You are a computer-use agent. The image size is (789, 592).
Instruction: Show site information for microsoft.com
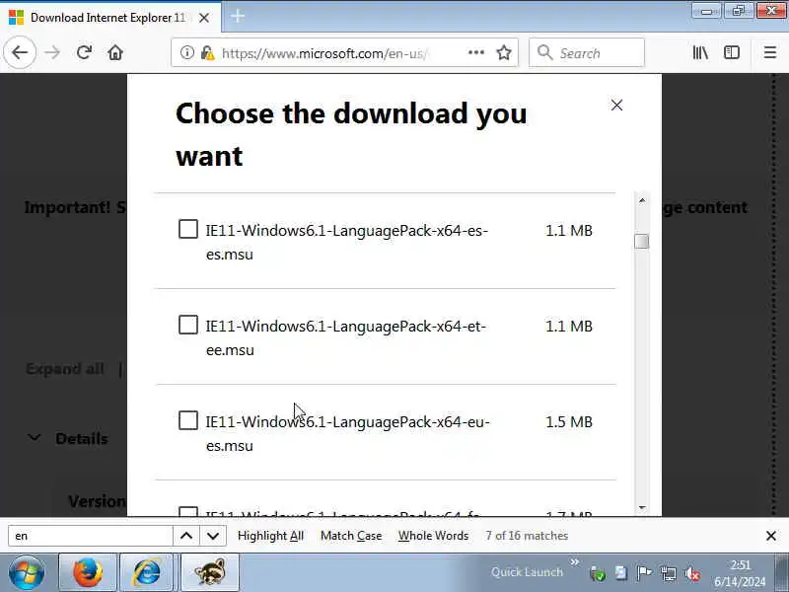tap(186, 52)
